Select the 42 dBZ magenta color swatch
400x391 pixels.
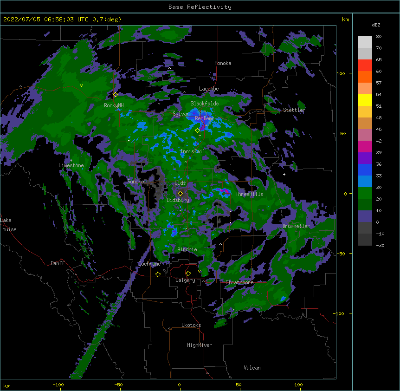click(365, 146)
